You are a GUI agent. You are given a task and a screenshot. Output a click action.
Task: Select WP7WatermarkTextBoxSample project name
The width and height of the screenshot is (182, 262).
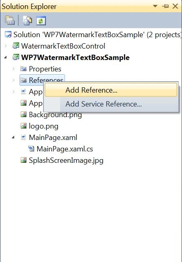pyautogui.click(x=76, y=58)
